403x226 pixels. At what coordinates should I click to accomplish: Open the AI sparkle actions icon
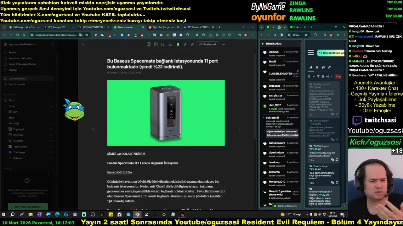185,44
